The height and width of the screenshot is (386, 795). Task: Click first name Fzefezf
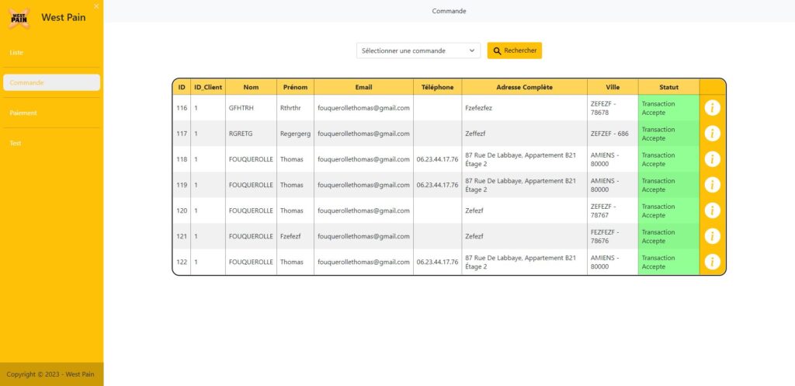(290, 236)
